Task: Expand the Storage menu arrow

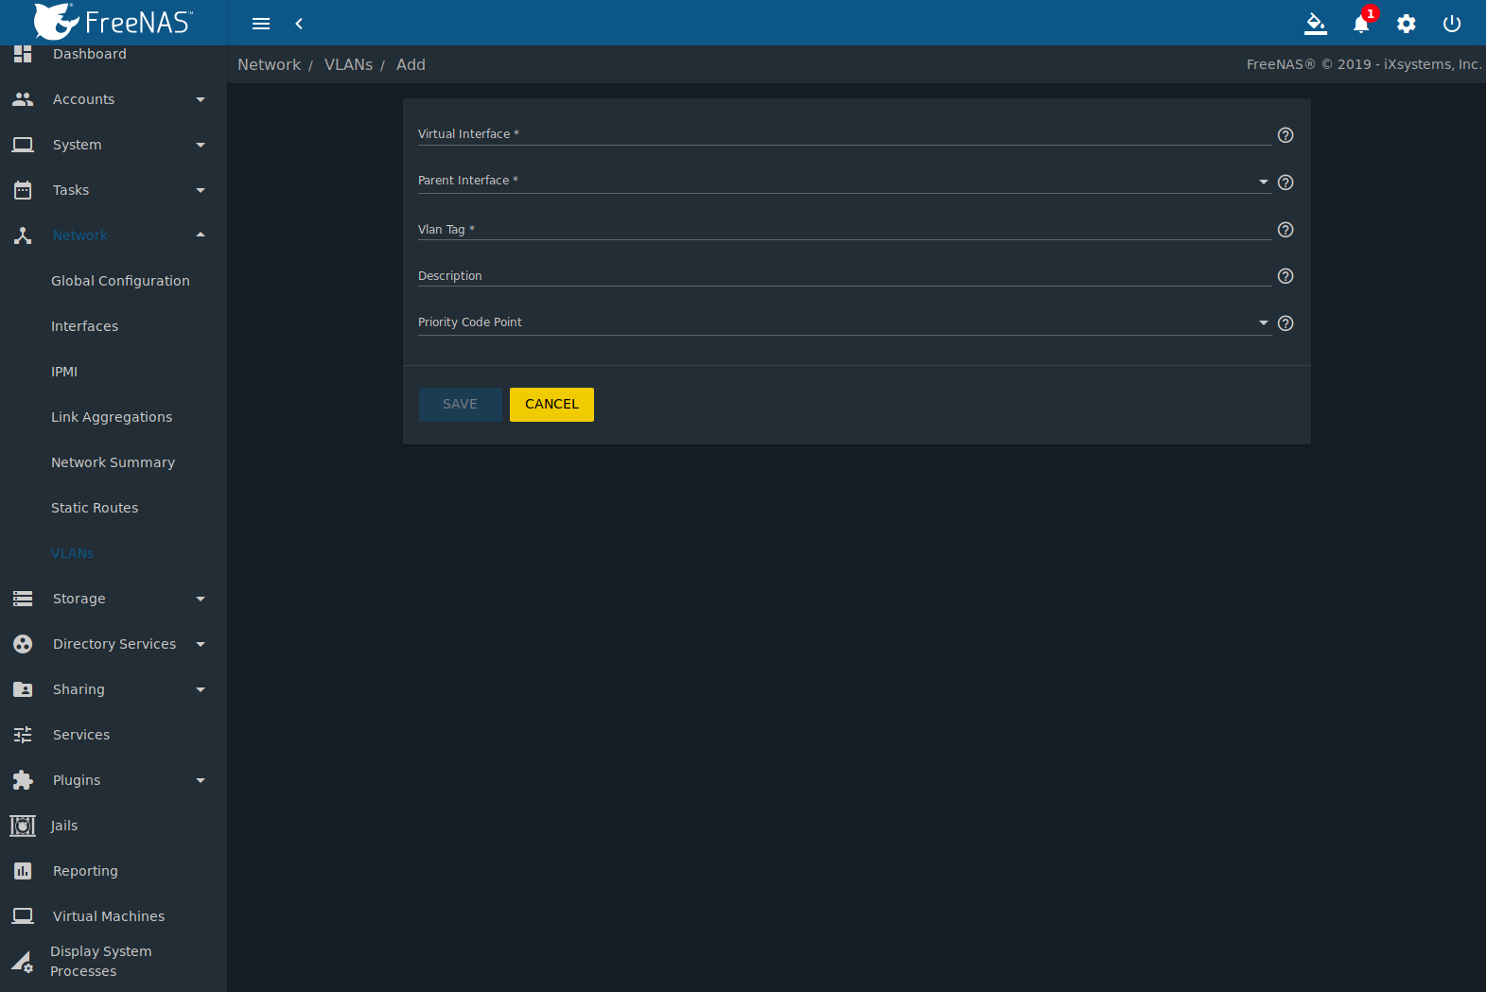Action: 201,599
